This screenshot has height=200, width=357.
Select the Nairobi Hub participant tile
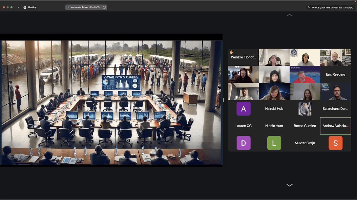click(274, 109)
